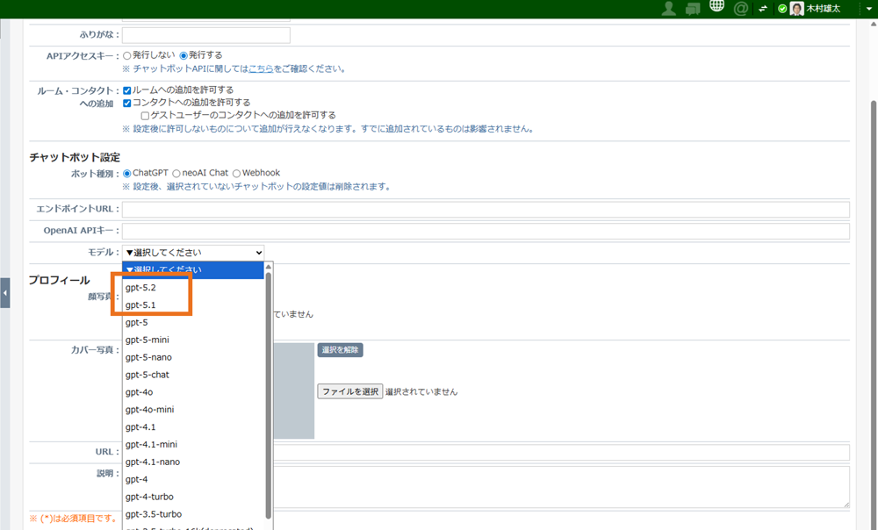The width and height of the screenshot is (878, 530).
Task: Click the 選択を解除 button
Action: (x=340, y=350)
